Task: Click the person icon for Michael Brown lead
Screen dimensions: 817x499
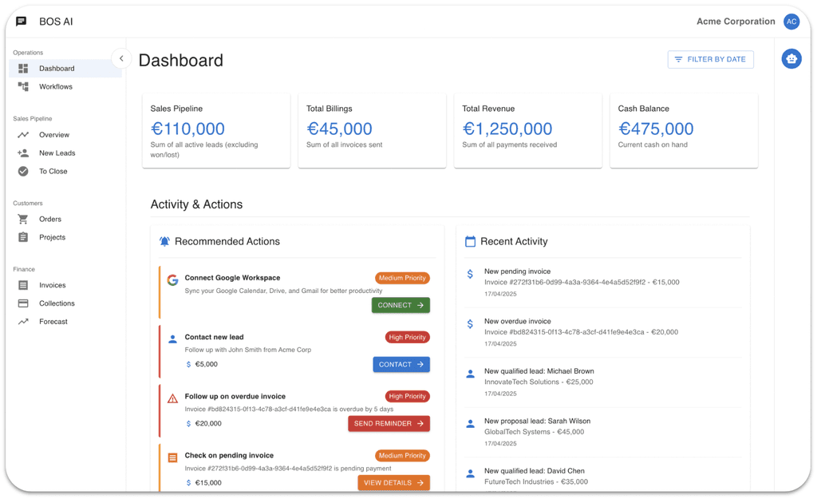Action: point(470,374)
